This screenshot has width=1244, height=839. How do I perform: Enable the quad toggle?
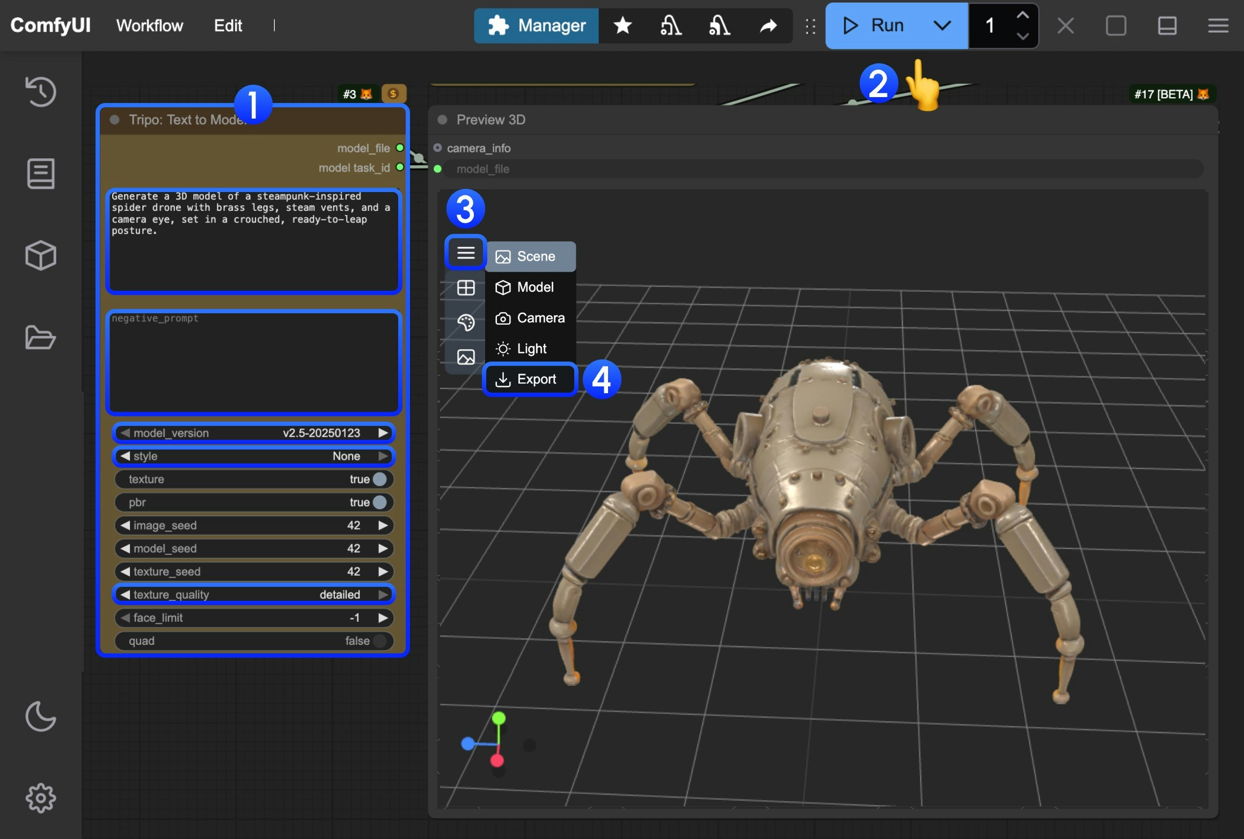point(379,641)
